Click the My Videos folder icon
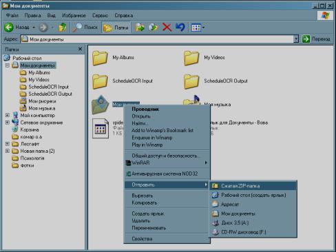Viewport: 336px width, 252px height. click(x=191, y=58)
